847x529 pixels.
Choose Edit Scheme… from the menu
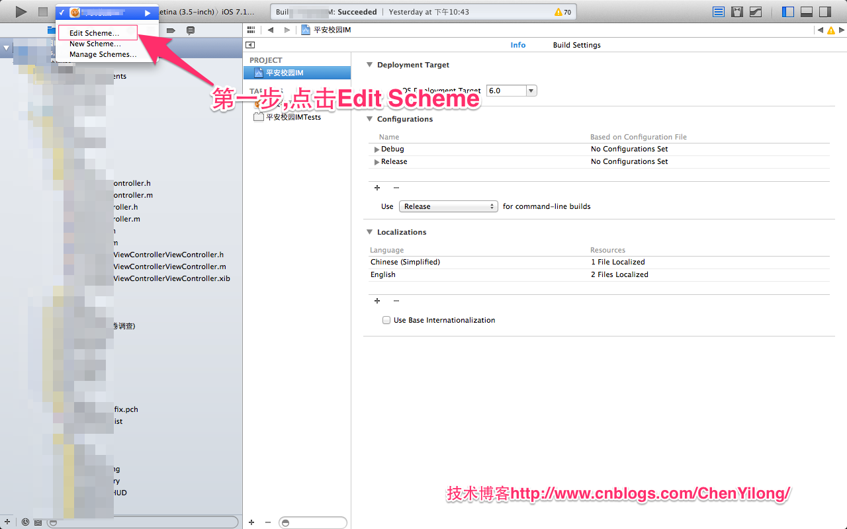[95, 33]
